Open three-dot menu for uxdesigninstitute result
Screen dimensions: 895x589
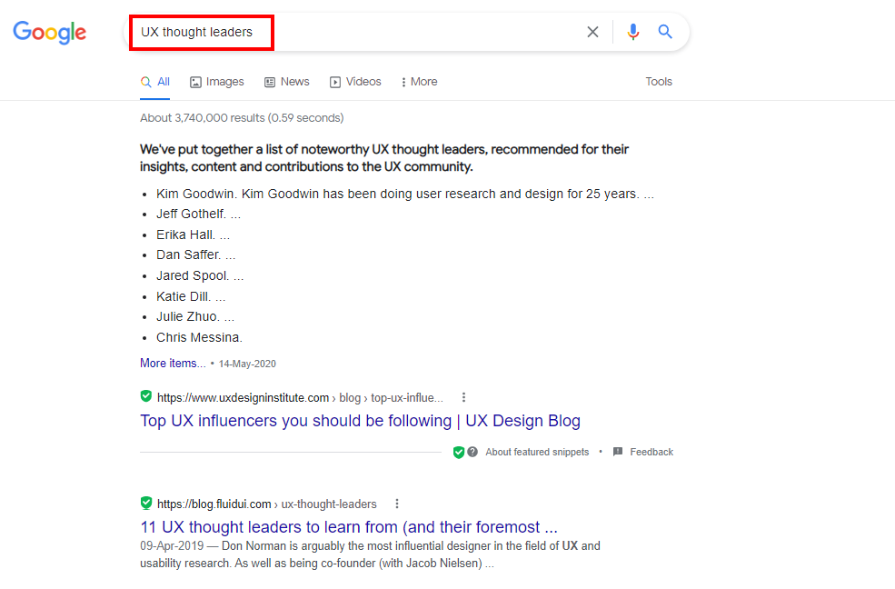tap(464, 397)
